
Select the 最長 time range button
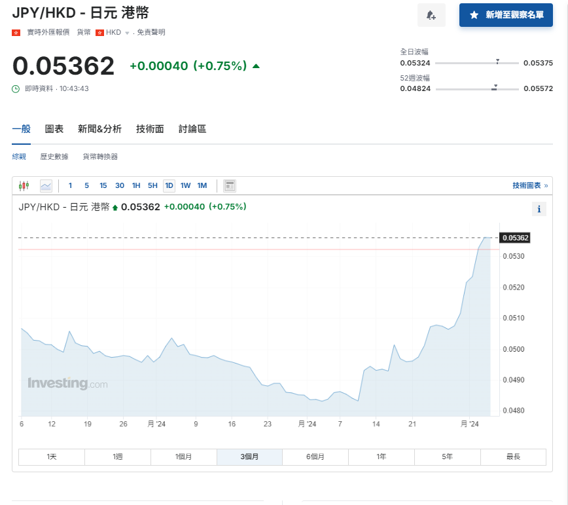[x=514, y=457]
